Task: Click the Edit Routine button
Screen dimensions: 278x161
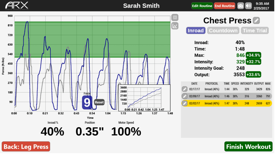Action: pyautogui.click(x=202, y=6)
